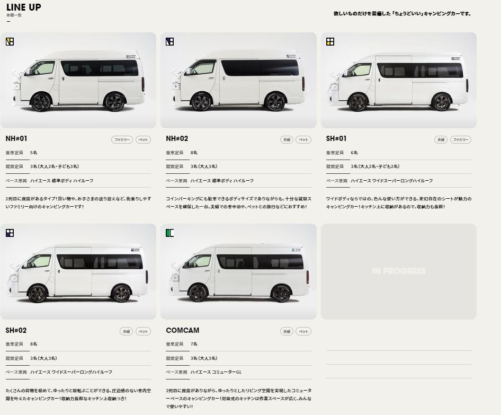Select the ペット tag under NH#01
Viewport: 501px width, 415px height.
click(x=143, y=140)
